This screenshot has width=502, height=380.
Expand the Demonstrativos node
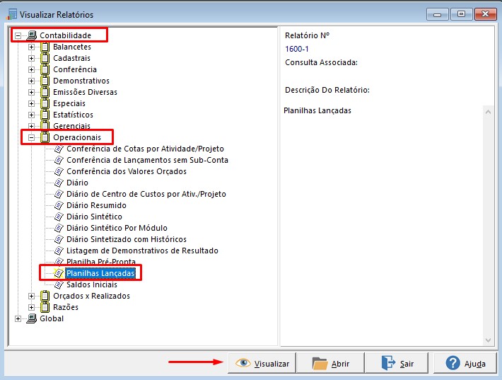coord(31,81)
